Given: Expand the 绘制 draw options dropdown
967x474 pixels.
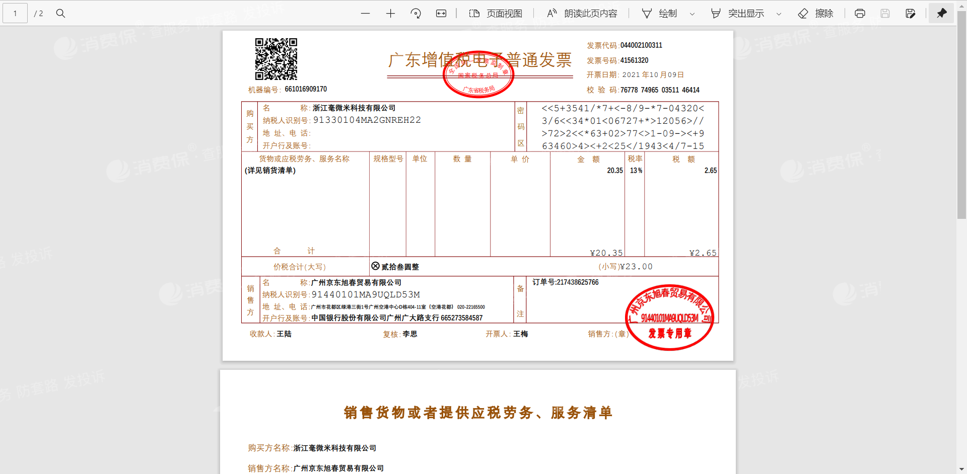Looking at the screenshot, I should pos(692,14).
